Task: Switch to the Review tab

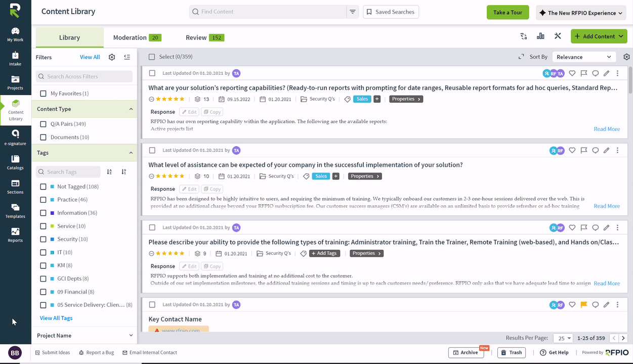Action: coord(205,37)
